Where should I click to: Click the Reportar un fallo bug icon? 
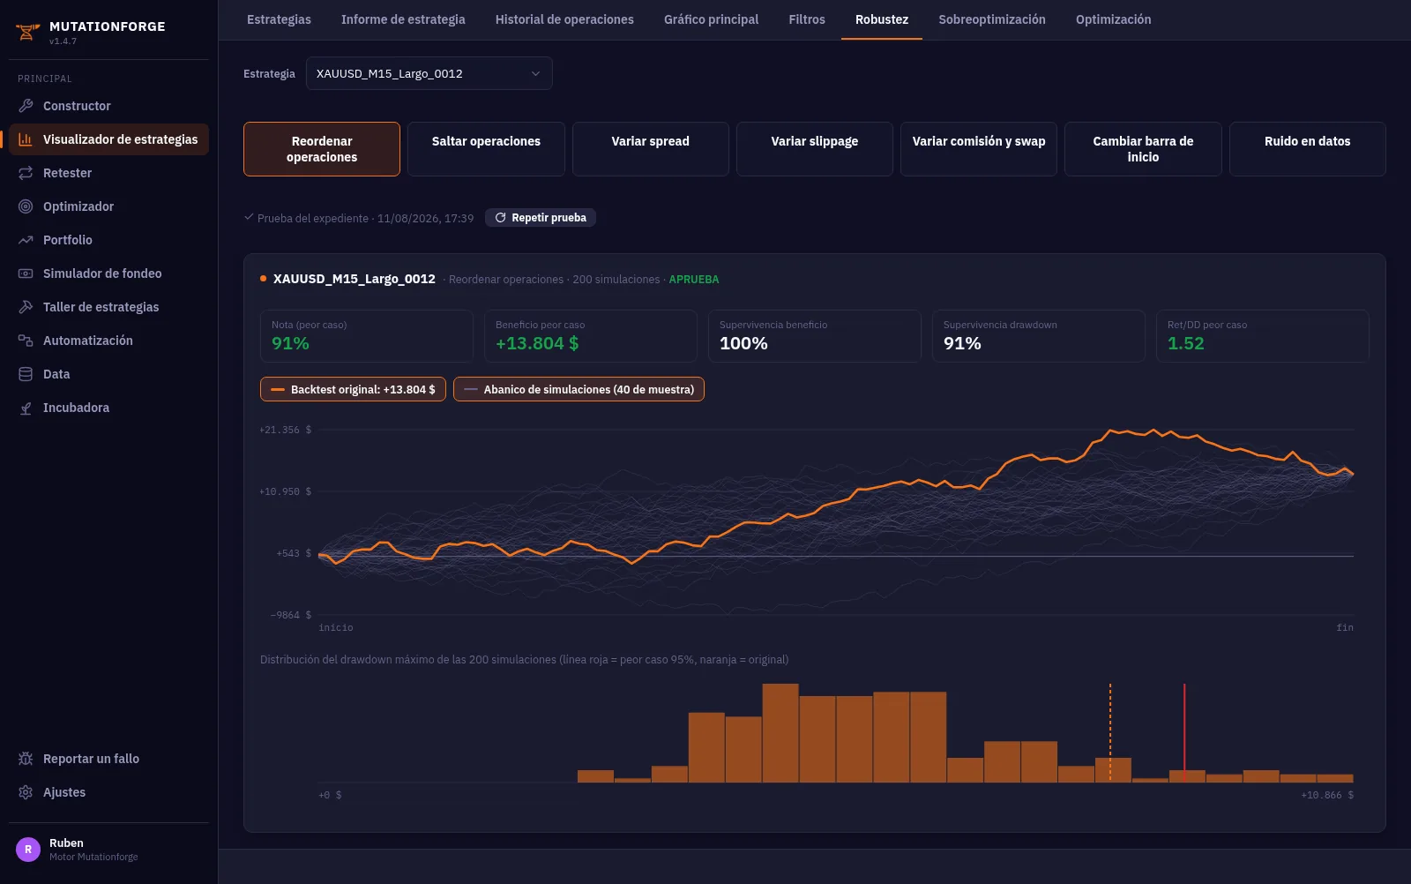26,759
